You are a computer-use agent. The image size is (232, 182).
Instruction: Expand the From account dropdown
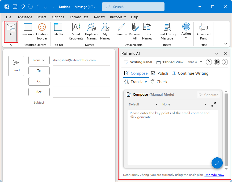click(39, 60)
